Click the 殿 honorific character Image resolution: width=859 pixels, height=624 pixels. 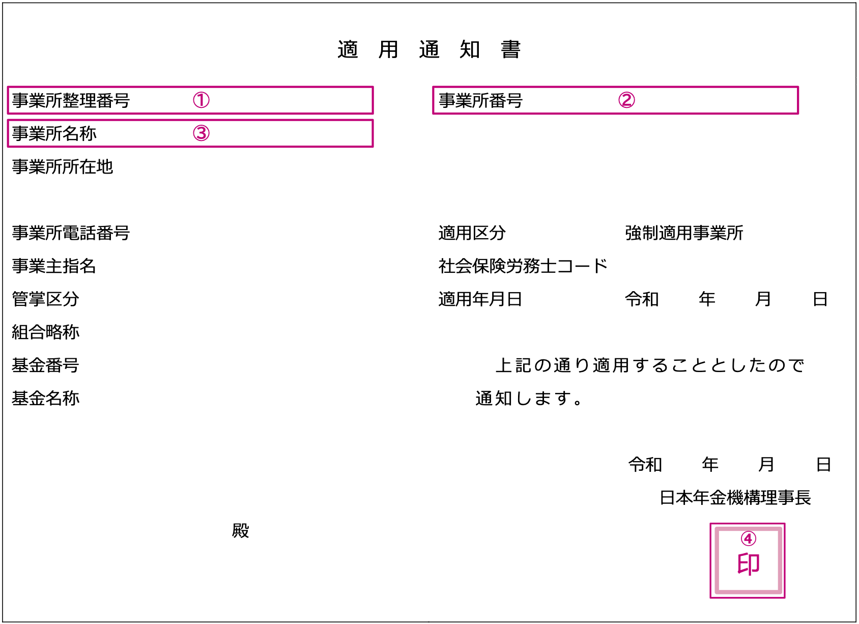(x=240, y=530)
